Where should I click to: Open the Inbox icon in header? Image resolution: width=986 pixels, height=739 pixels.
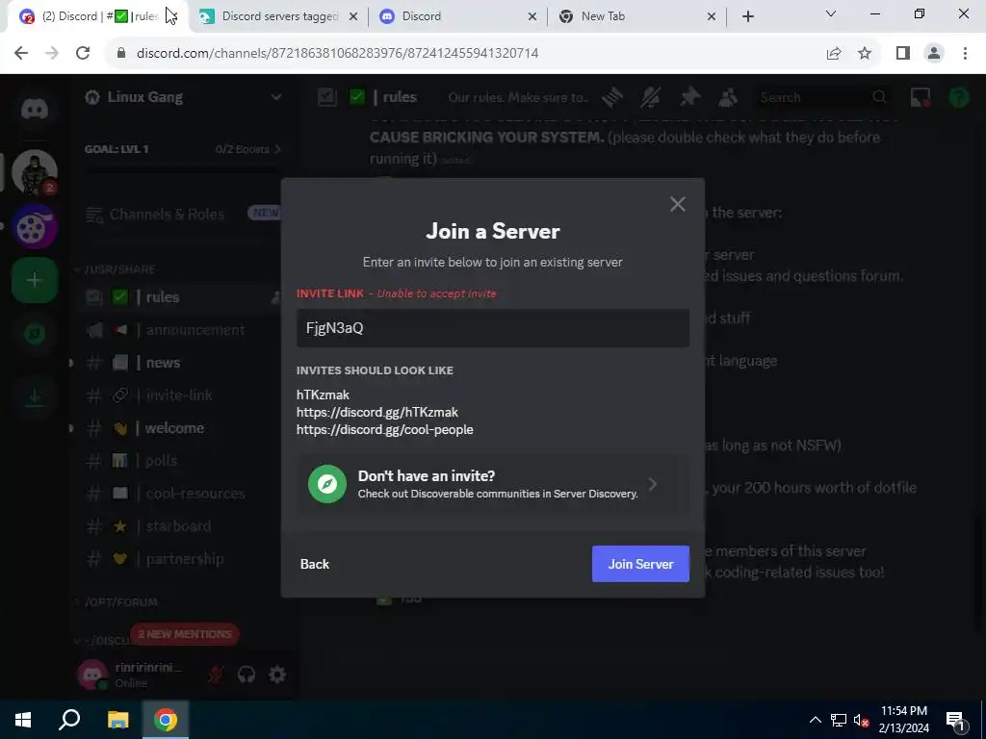(920, 97)
